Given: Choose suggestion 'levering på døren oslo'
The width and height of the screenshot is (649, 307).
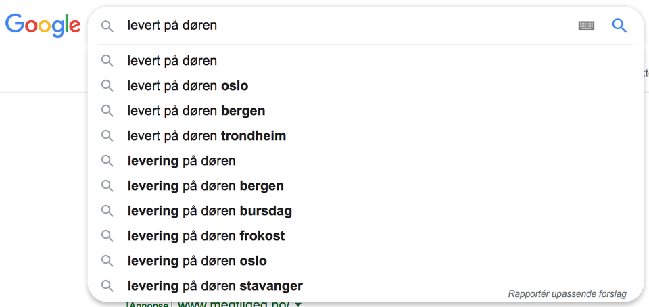Looking at the screenshot, I should click(x=197, y=261).
